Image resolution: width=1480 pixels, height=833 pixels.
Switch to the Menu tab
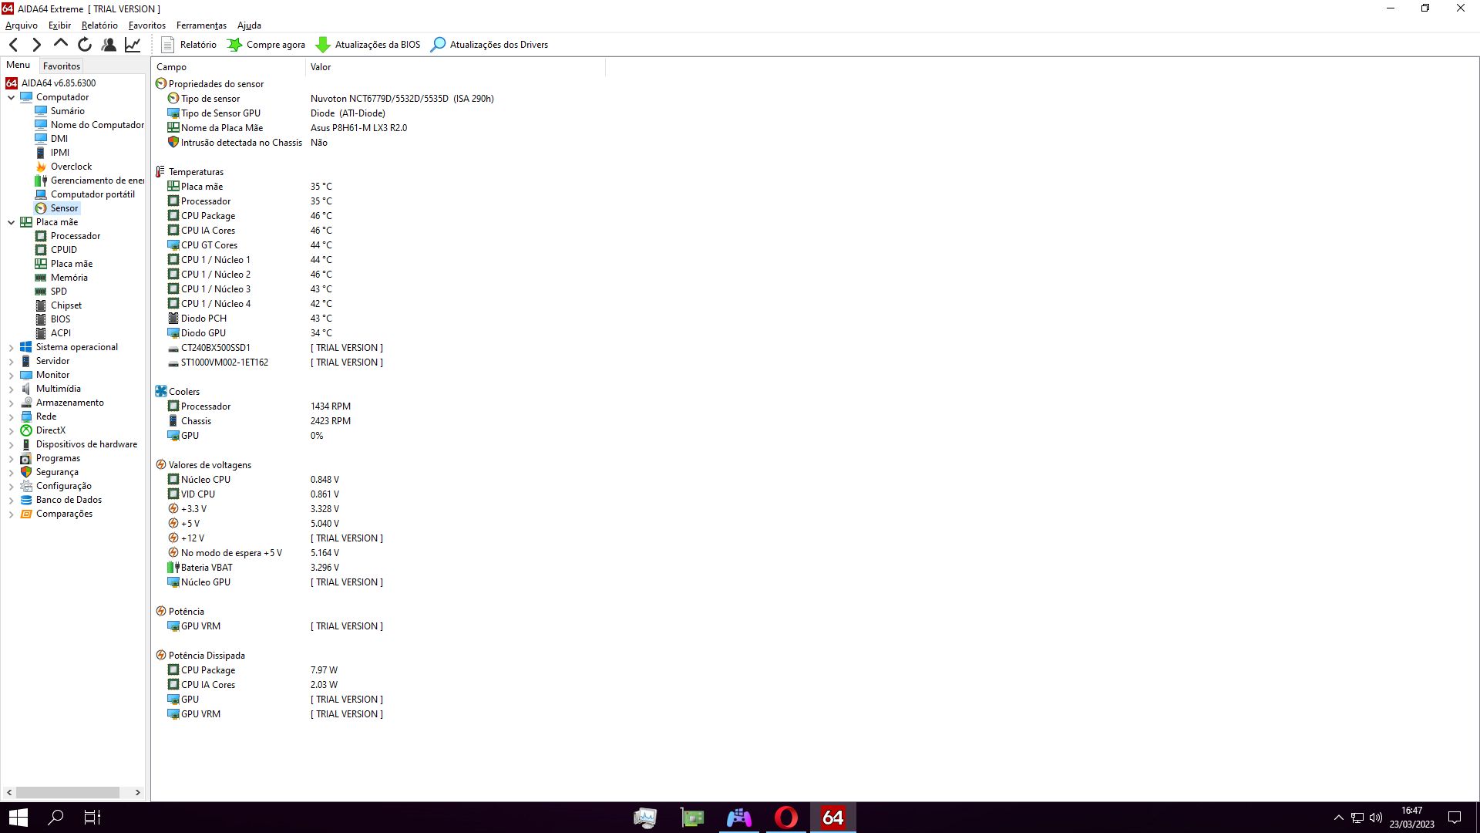click(x=18, y=65)
